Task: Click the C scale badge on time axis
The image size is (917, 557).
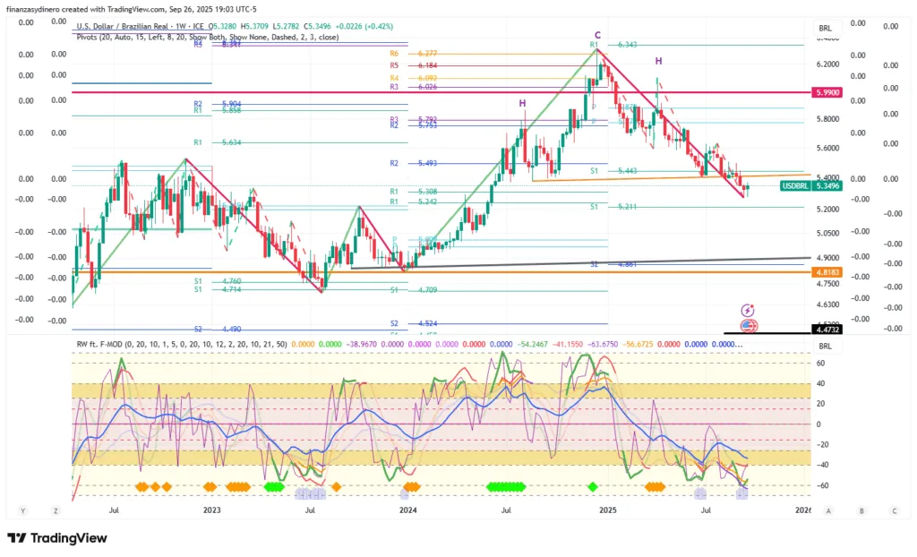Action: click(x=894, y=510)
